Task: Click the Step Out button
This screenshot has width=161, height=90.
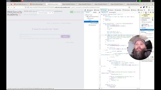Action: pos(148,12)
